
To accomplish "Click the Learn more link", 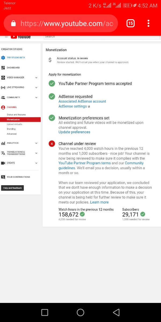I will [99, 202].
